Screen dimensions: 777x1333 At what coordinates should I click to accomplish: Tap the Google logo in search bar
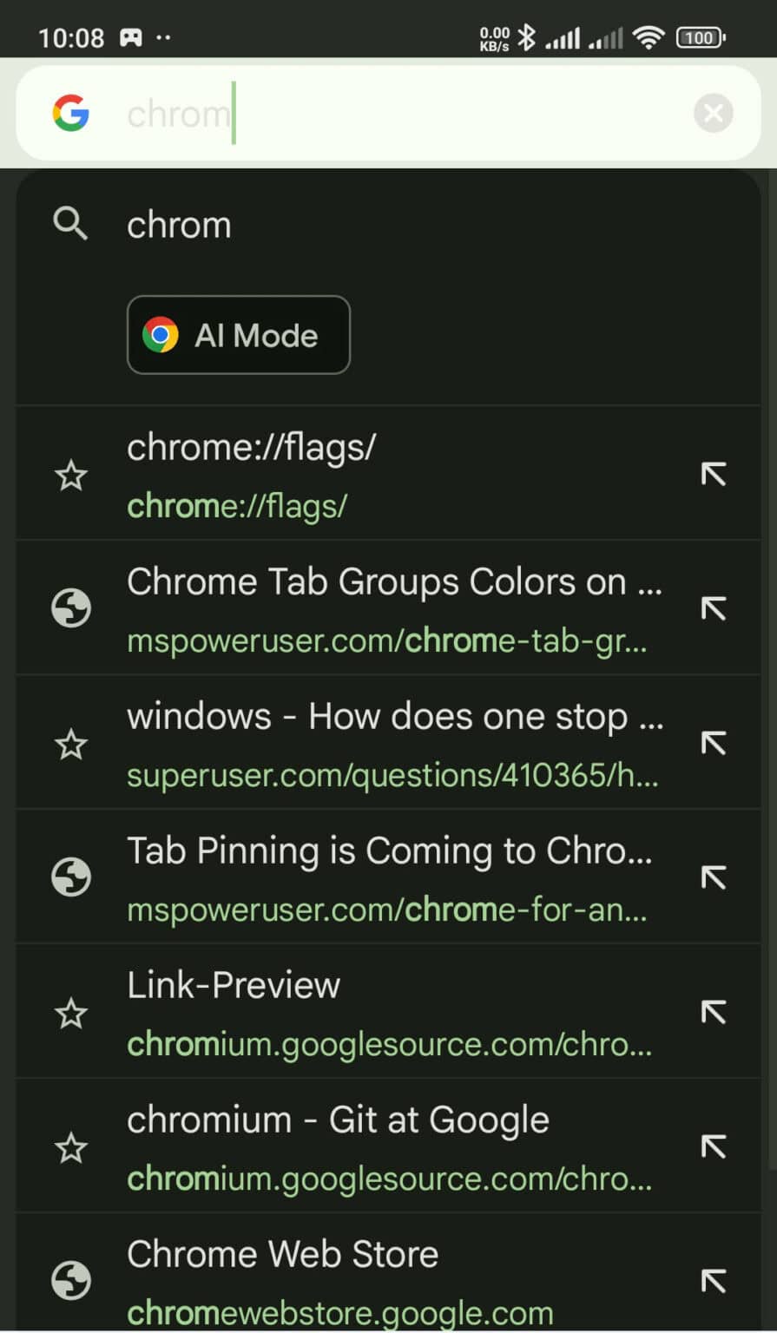pos(70,113)
